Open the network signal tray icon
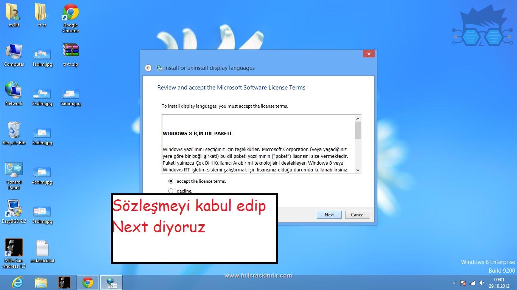Image resolution: width=517 pixels, height=290 pixels. click(472, 282)
